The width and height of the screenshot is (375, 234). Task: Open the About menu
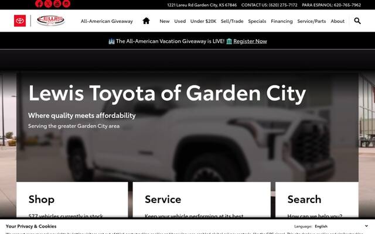coord(337,21)
